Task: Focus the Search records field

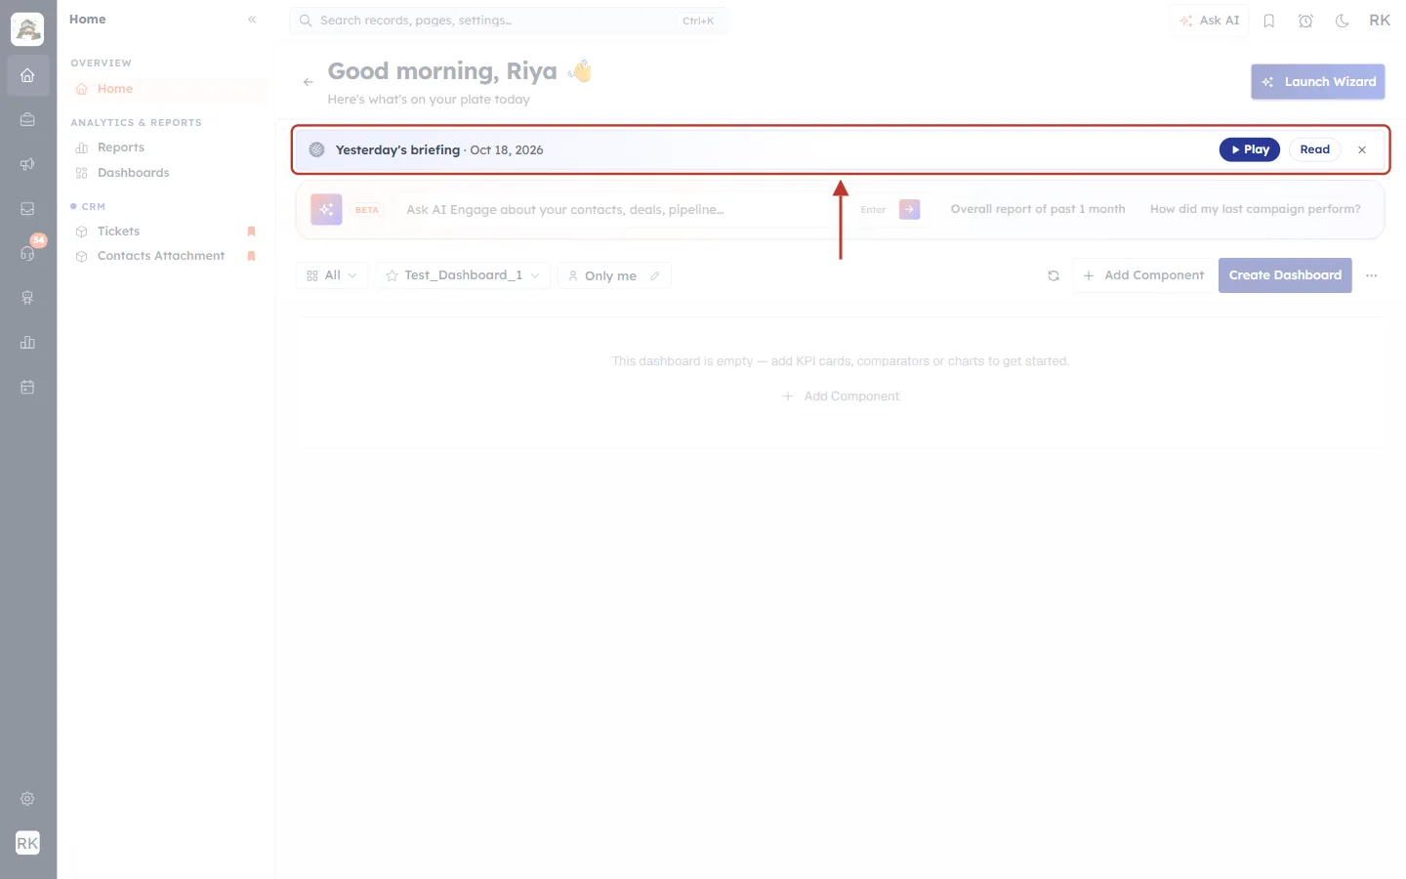Action: [509, 21]
